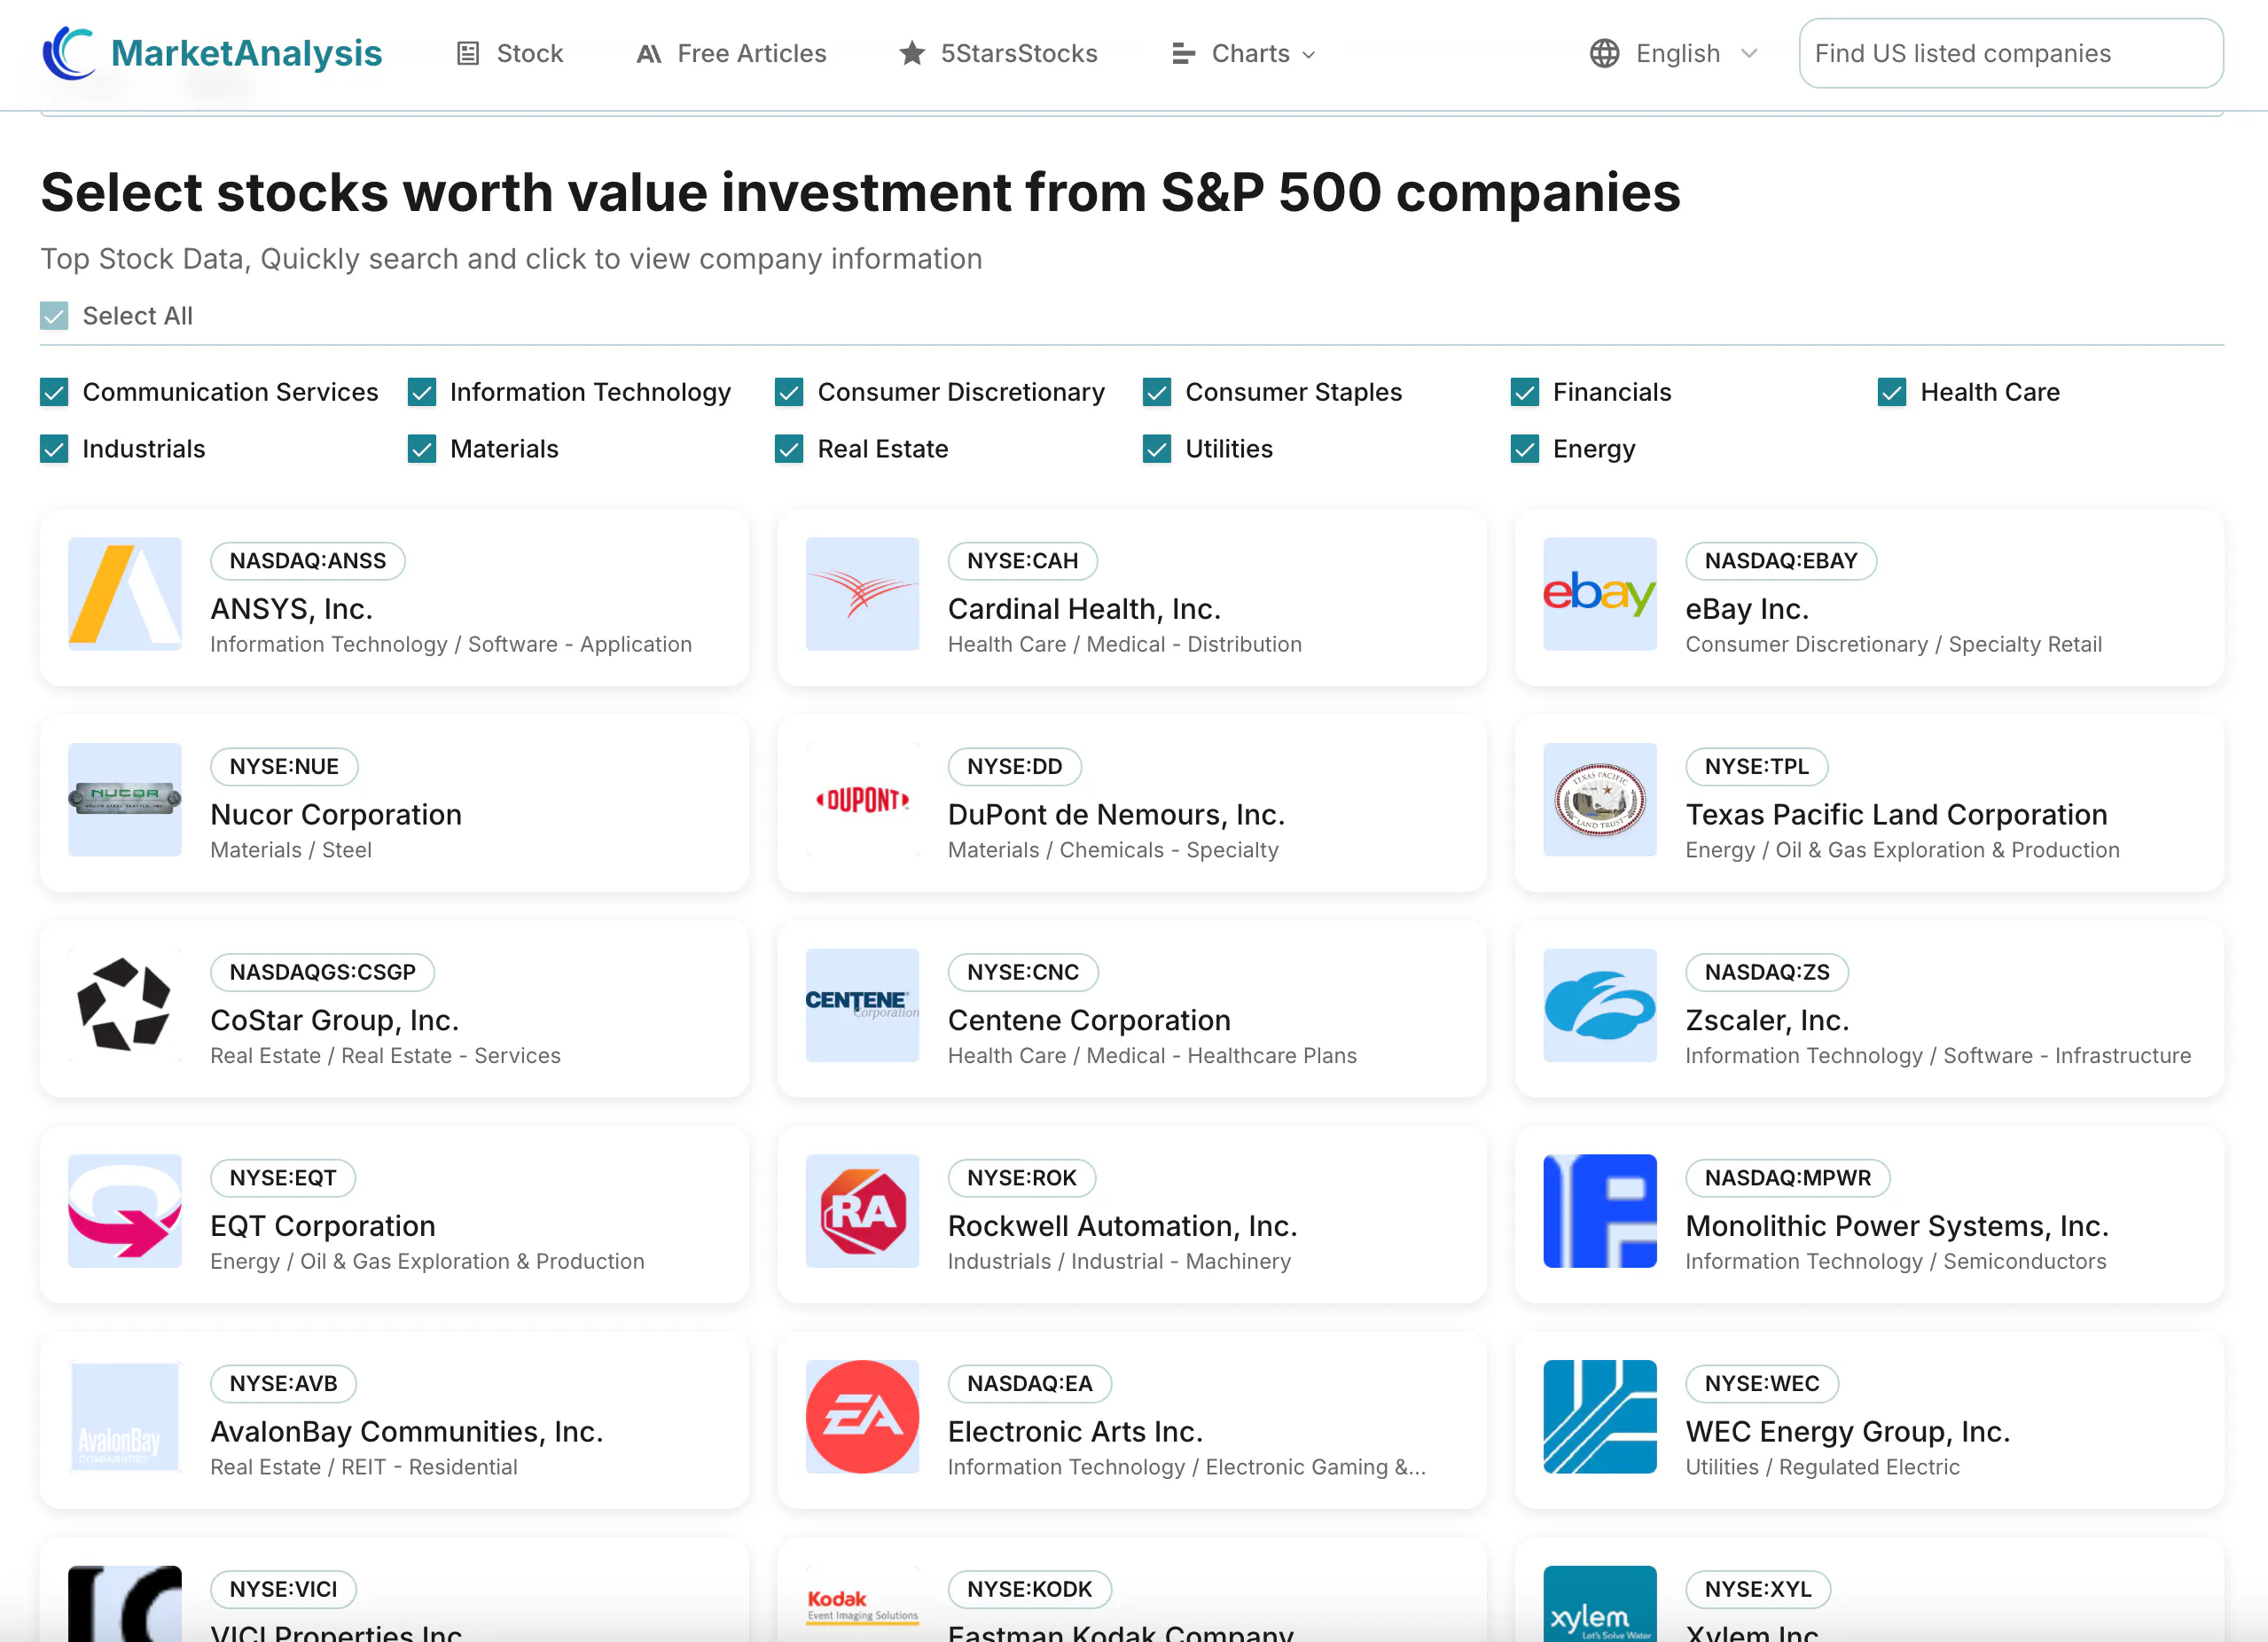2268x1642 pixels.
Task: Open the Electronic Arts EA logo
Action: (863, 1417)
